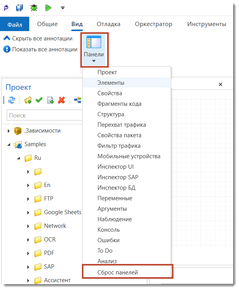Click the save icon in quick access toolbar
The image size is (239, 290).
(20, 8)
